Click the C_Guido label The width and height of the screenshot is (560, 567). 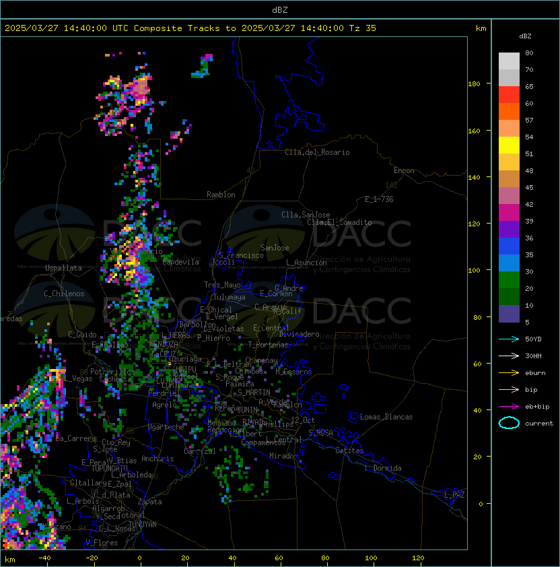point(82,335)
